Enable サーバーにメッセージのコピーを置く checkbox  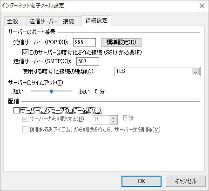tap(16, 111)
